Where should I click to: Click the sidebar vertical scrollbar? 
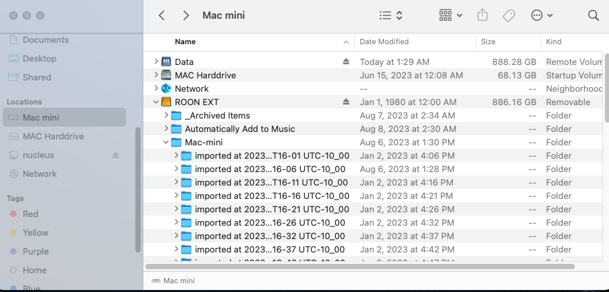click(138, 190)
